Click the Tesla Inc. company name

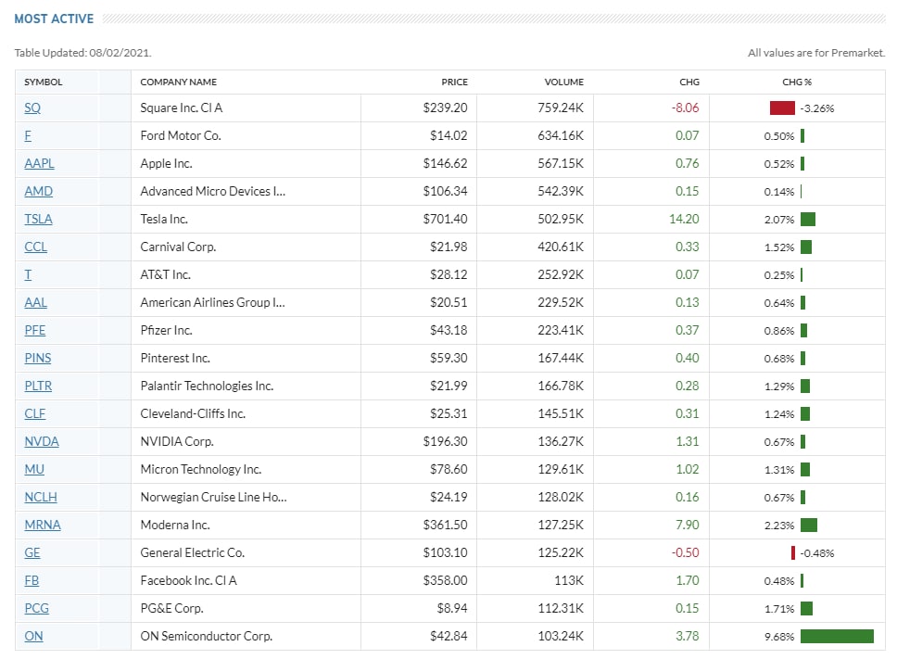click(x=164, y=219)
